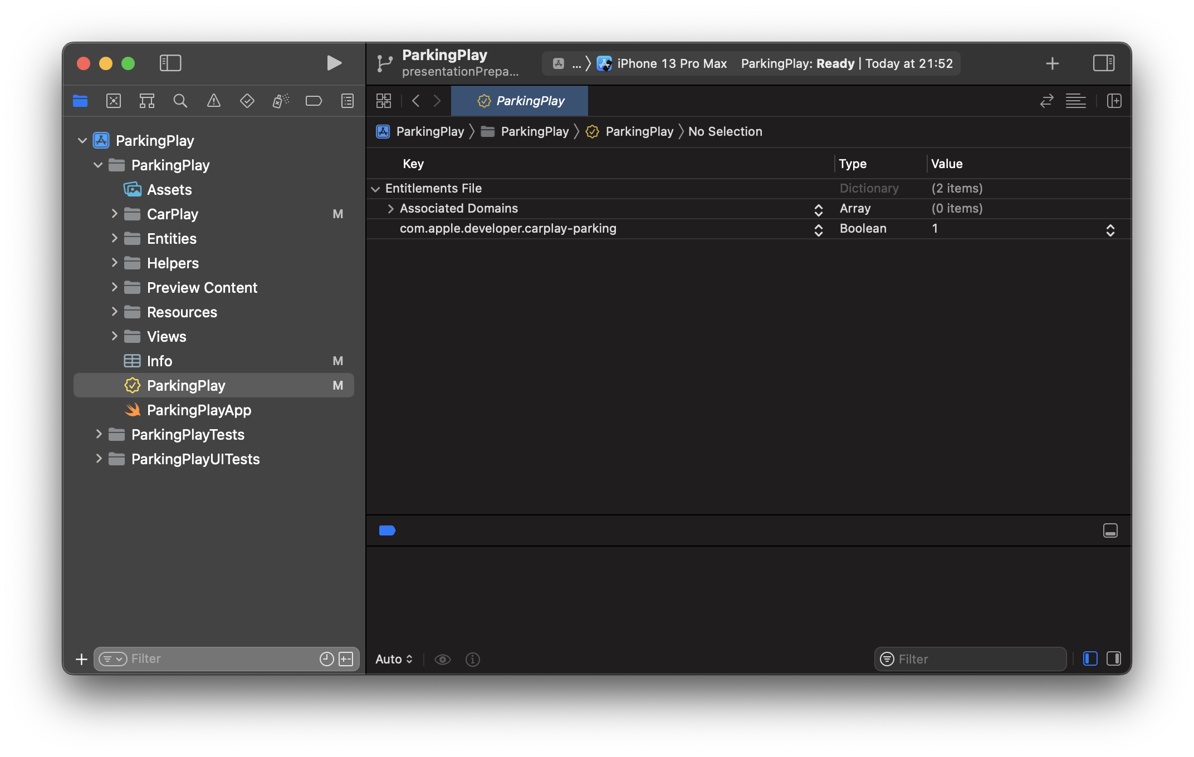Run the project with the play button
The height and width of the screenshot is (757, 1194).
pyautogui.click(x=334, y=63)
